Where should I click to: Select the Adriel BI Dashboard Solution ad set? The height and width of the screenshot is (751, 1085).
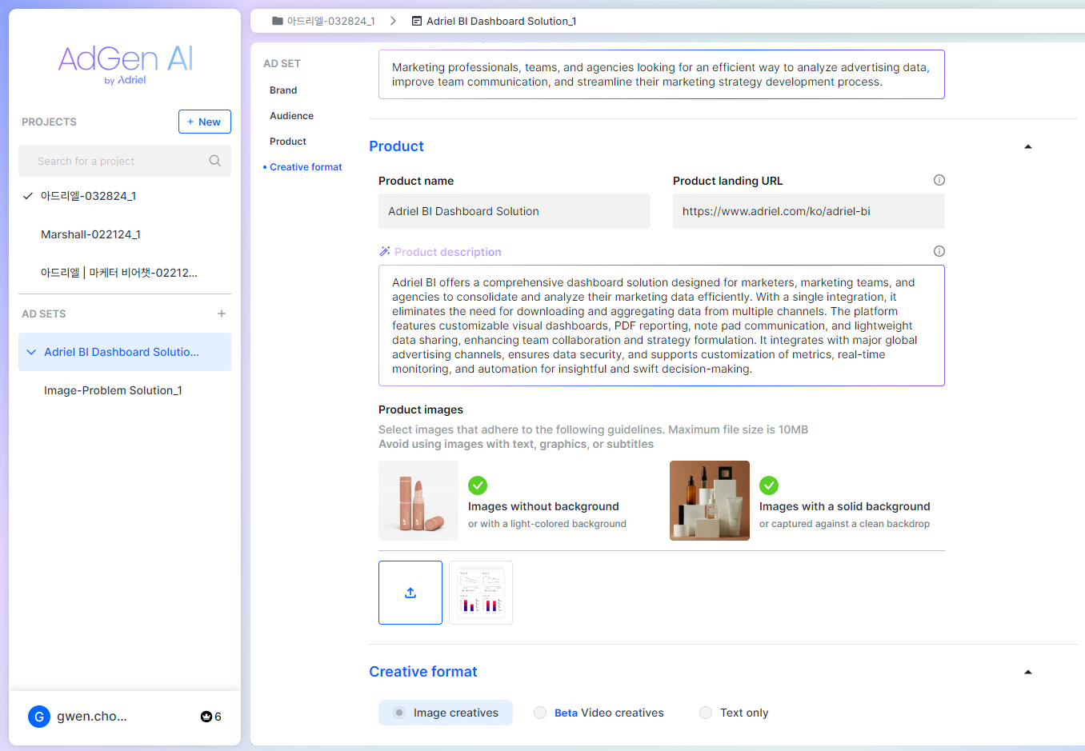[125, 352]
